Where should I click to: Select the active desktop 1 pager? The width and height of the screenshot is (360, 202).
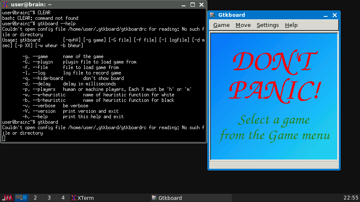pos(21,198)
